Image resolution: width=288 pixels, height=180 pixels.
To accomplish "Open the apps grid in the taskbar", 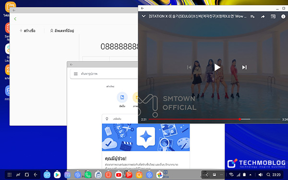I will pyautogui.click(x=10, y=175).
